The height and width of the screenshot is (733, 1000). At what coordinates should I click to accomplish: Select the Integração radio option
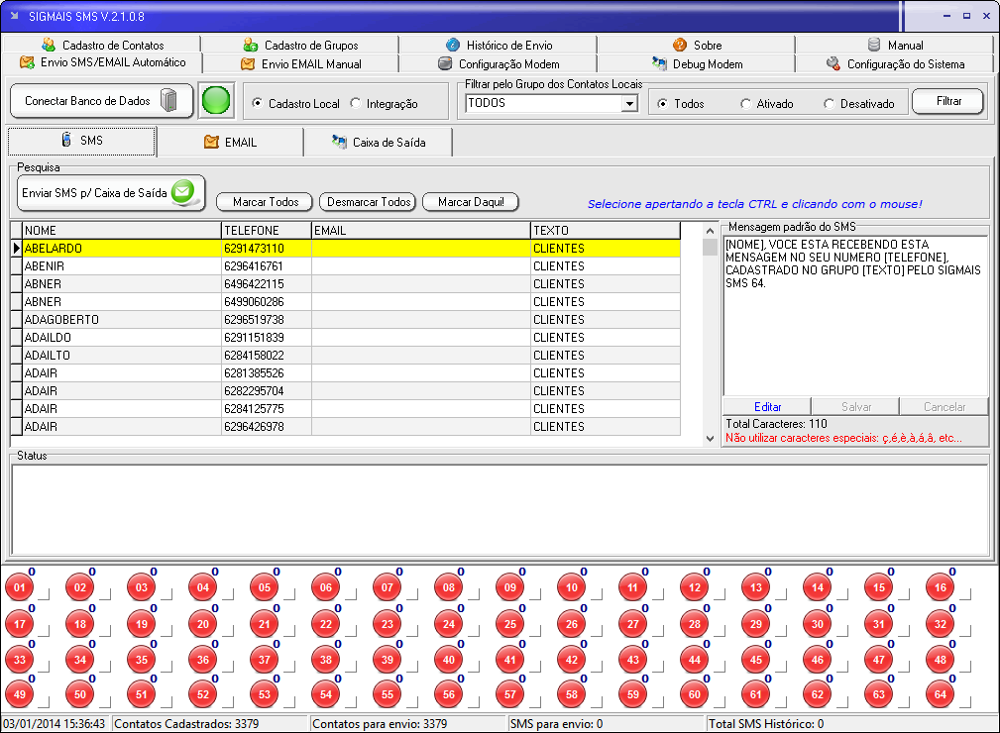(357, 103)
